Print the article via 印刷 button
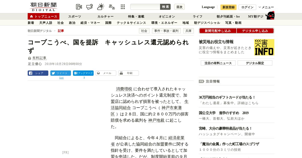The width and height of the screenshot is (302, 158). [x=129, y=73]
